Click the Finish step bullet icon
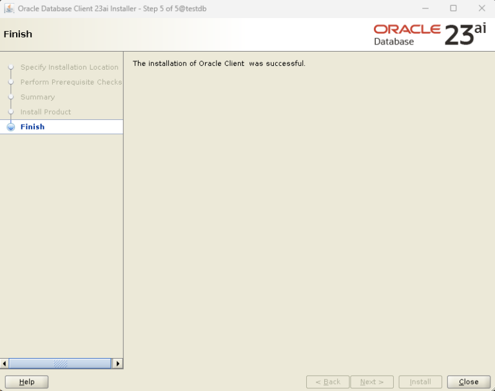 tap(11, 126)
